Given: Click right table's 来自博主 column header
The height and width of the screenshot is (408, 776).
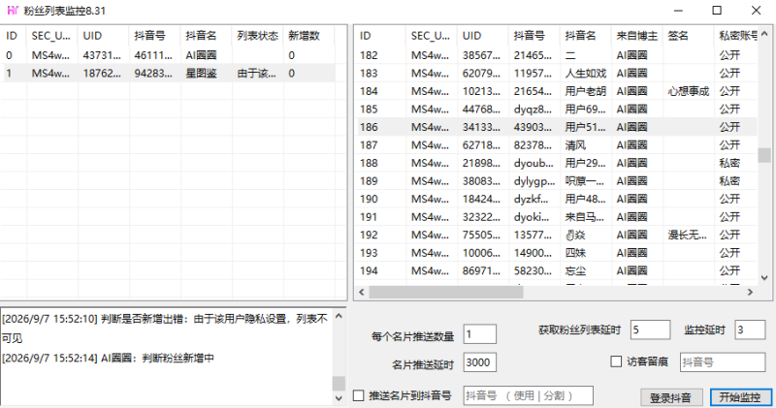Looking at the screenshot, I should click(637, 36).
